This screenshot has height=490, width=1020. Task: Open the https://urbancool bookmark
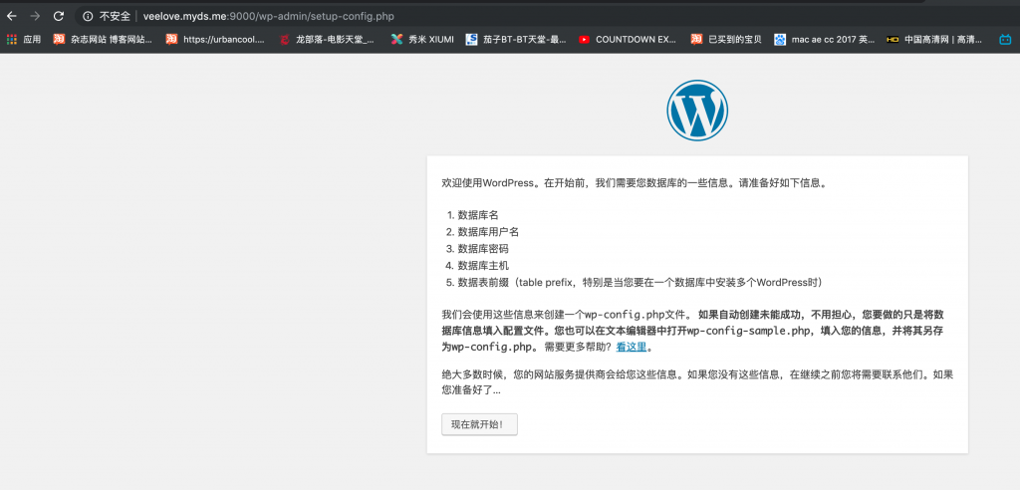coord(215,39)
